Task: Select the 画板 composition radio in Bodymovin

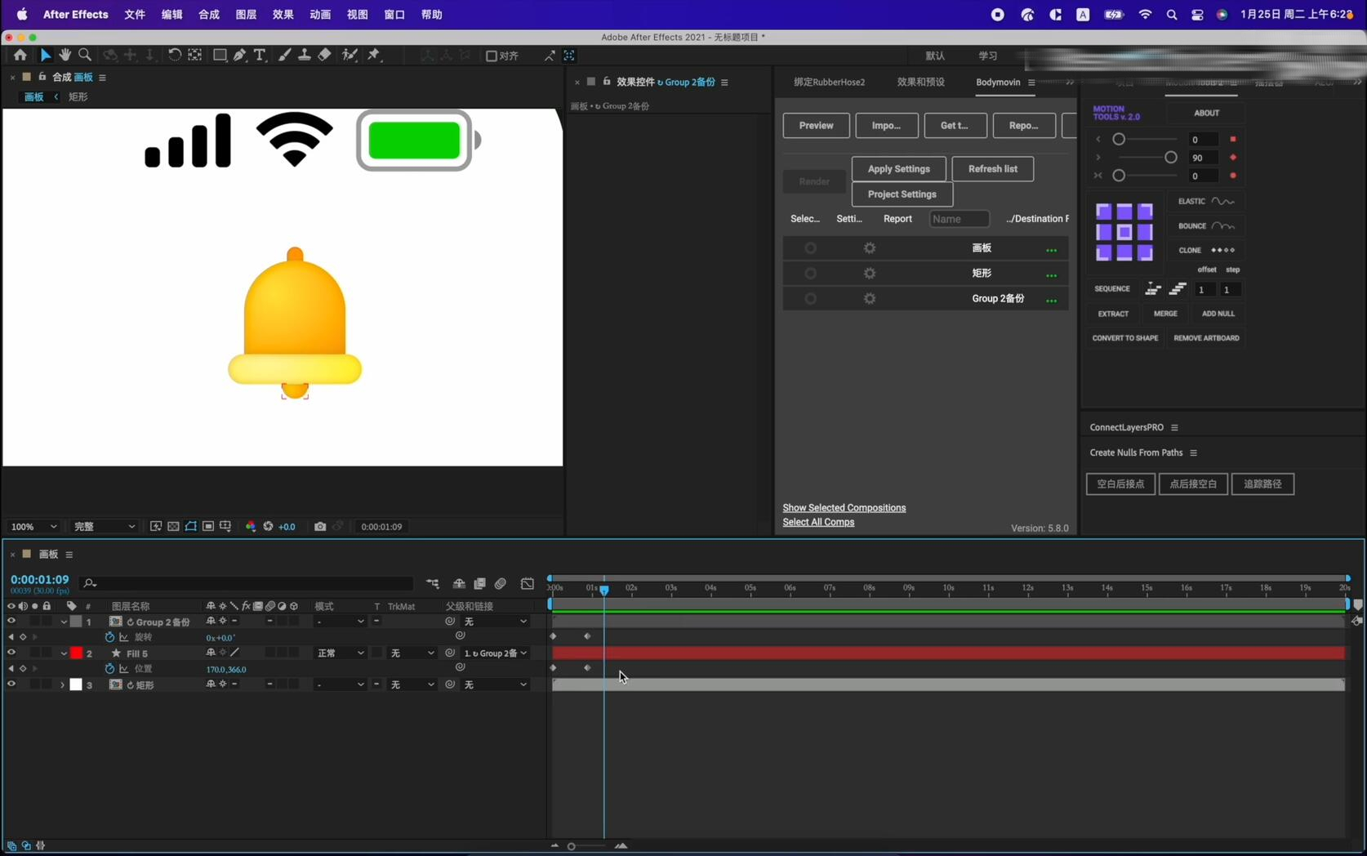Action: point(810,248)
